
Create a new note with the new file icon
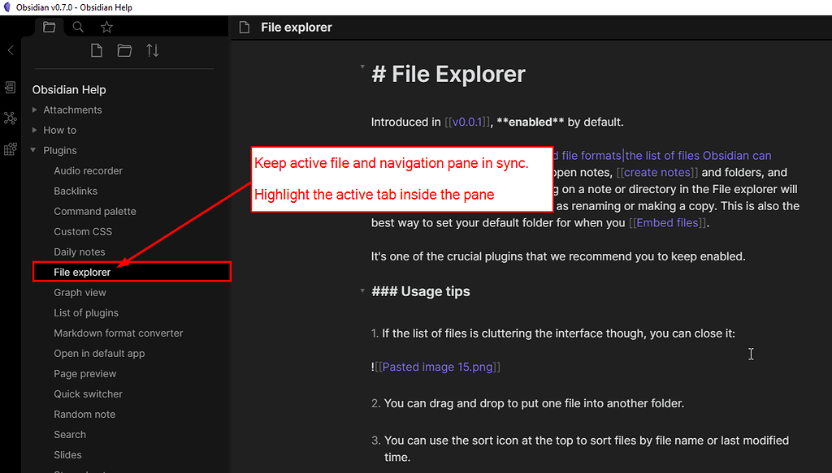point(96,49)
